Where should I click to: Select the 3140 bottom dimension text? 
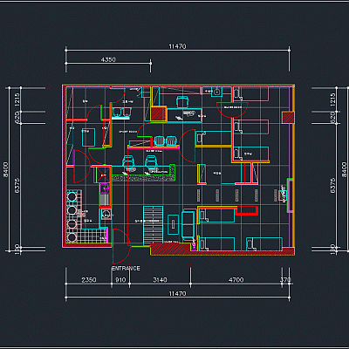click(x=160, y=280)
